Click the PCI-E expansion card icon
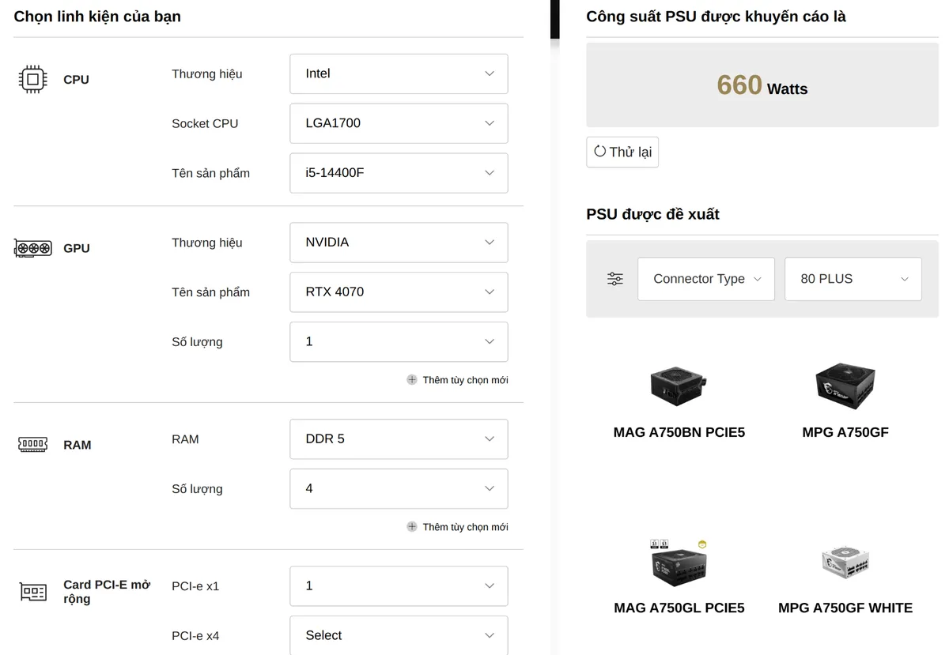The width and height of the screenshot is (949, 655). [32, 592]
